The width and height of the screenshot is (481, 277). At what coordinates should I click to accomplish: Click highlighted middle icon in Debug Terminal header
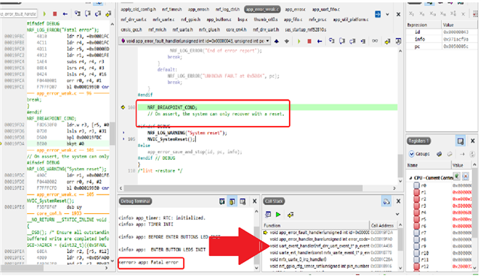point(232,201)
